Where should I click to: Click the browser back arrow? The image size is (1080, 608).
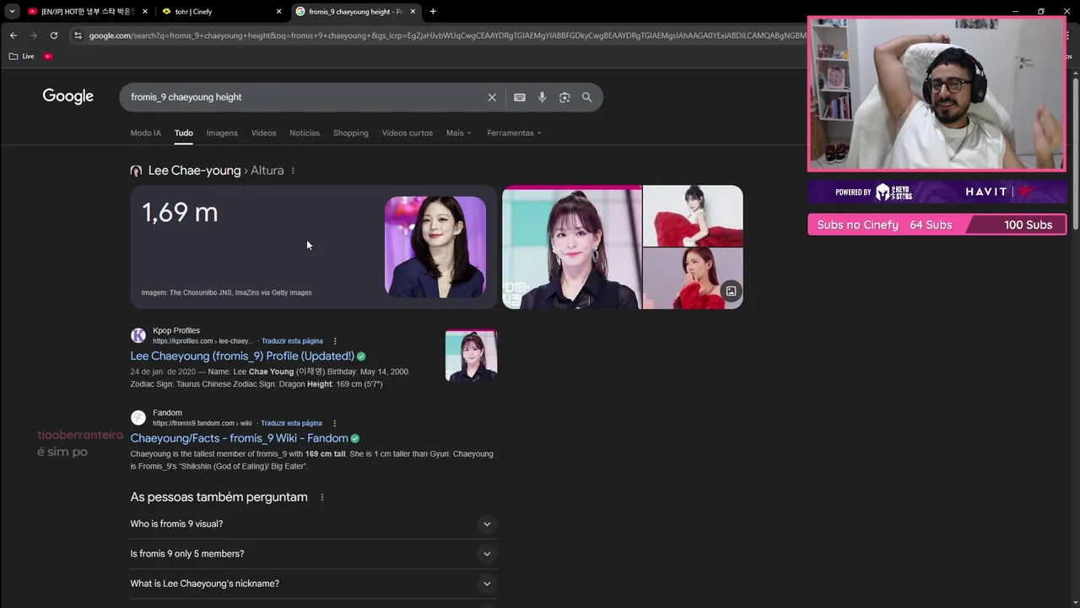pos(13,35)
